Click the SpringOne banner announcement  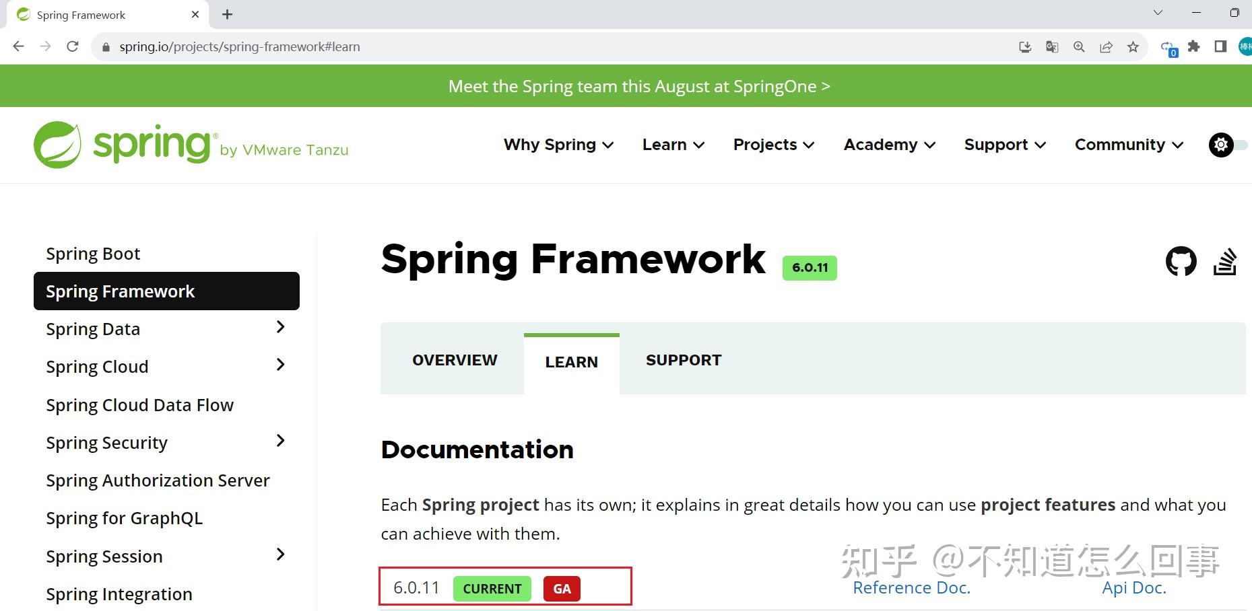639,85
